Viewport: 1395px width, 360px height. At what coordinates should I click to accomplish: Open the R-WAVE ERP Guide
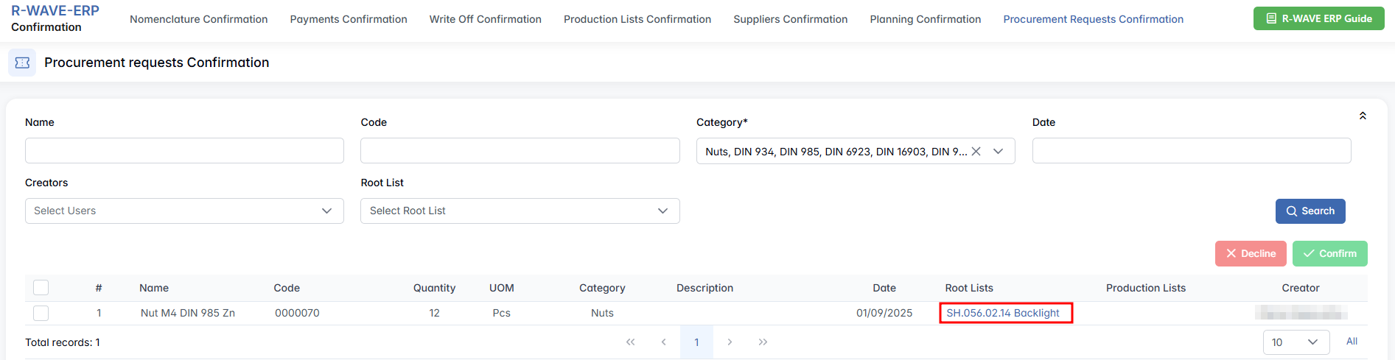point(1318,18)
